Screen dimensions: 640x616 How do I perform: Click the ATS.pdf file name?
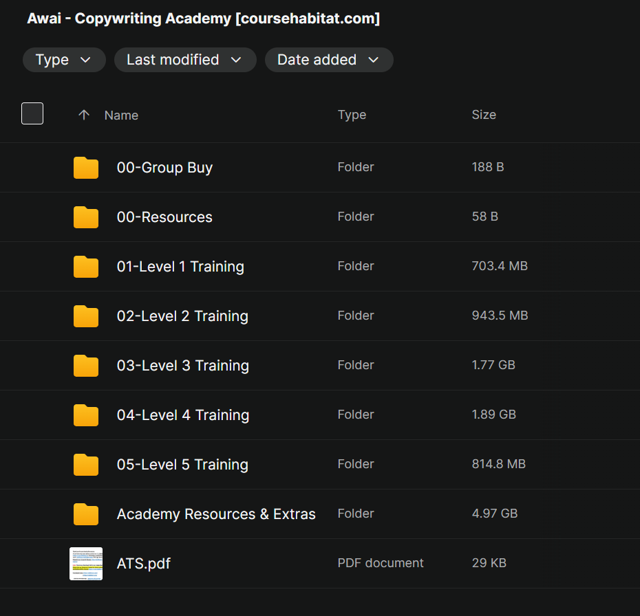(144, 564)
